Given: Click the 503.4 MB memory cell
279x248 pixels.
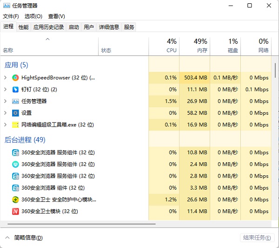Looking at the screenshot, I should [195, 77].
